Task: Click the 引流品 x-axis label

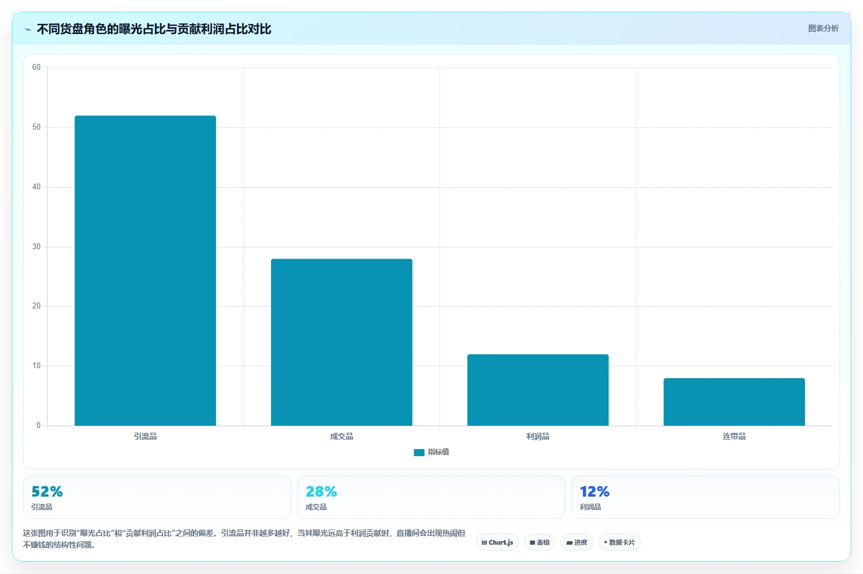Action: point(145,436)
